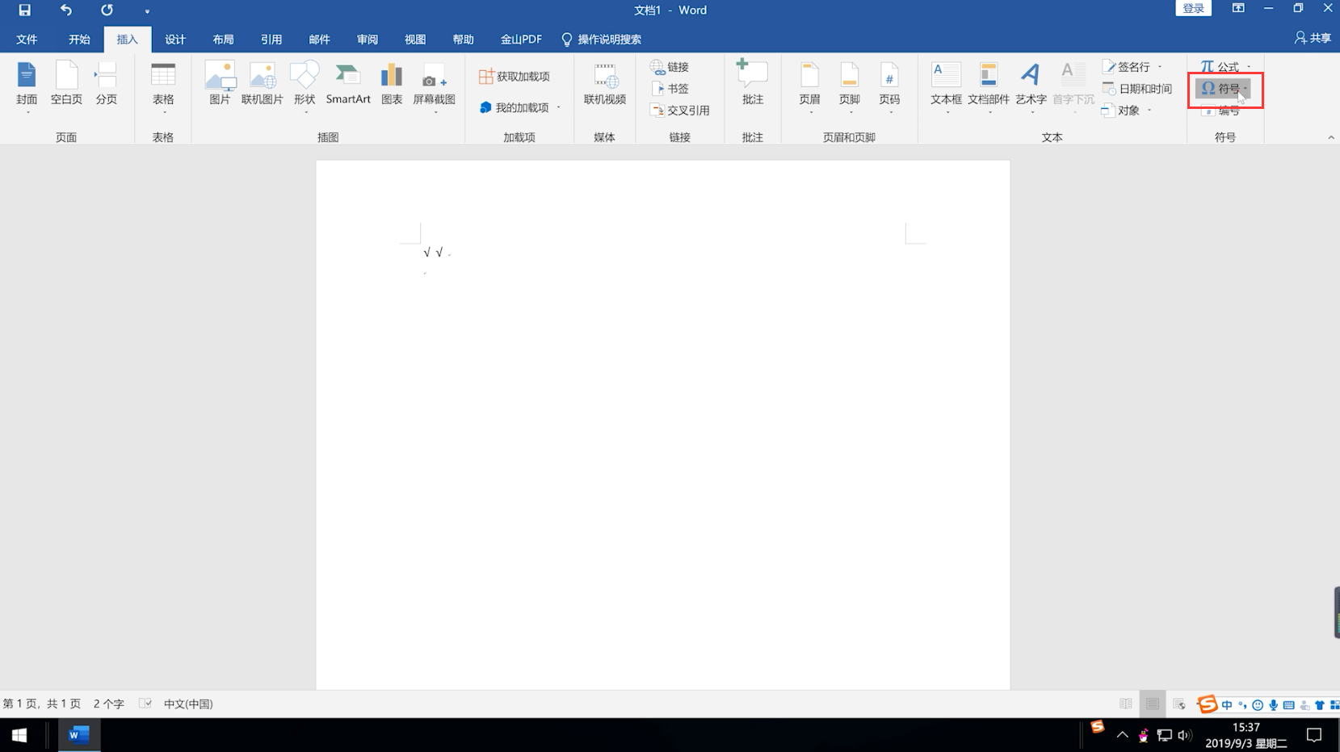
Task: Open the volume control in system tray
Action: (1184, 735)
